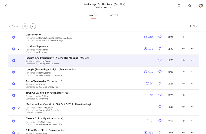Bookmark this album with the bookmark icon
206x134 pixels.
tap(179, 6)
